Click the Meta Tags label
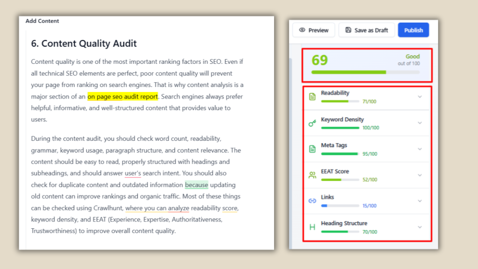Image resolution: width=478 pixels, height=269 pixels. [x=334, y=145]
